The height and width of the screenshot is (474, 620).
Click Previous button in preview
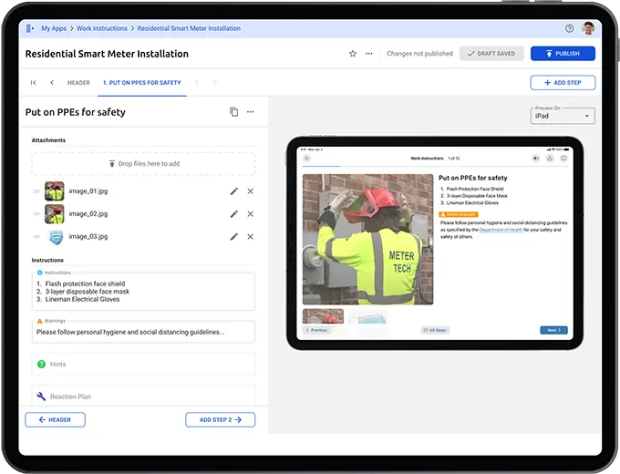316,330
